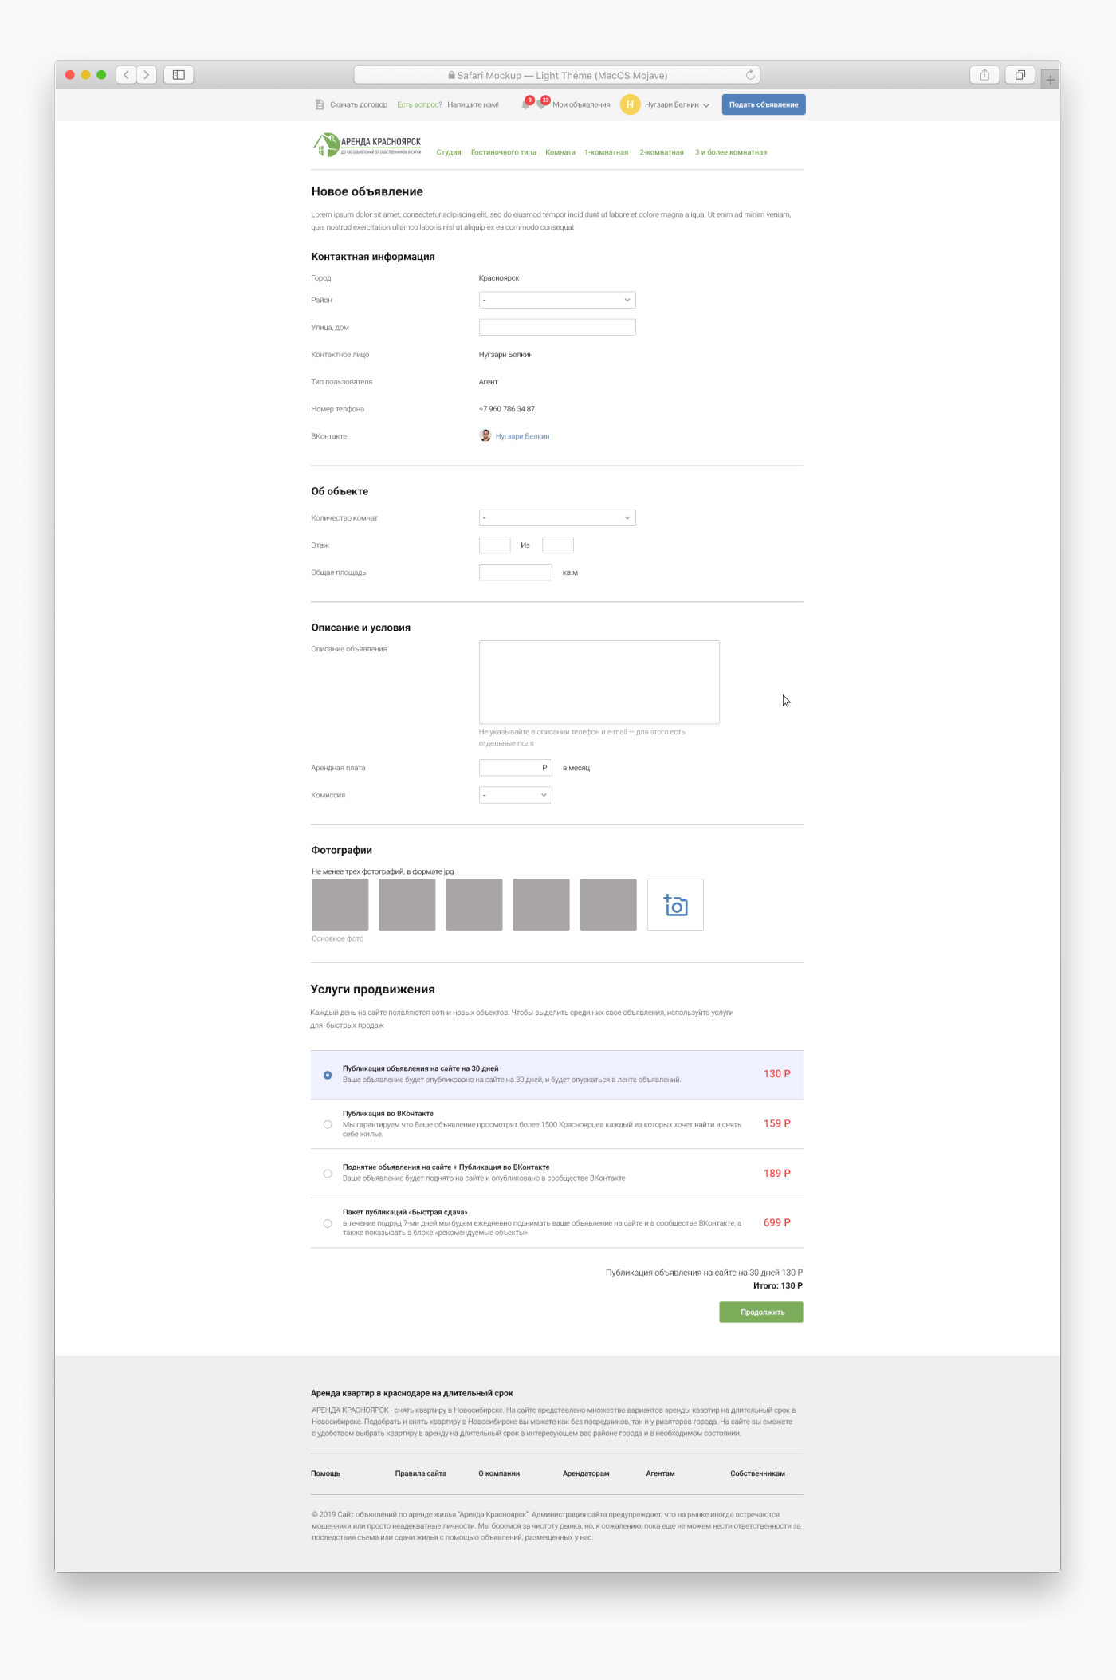Open the Комиссия dropdown
This screenshot has width=1116, height=1680.
click(x=516, y=795)
